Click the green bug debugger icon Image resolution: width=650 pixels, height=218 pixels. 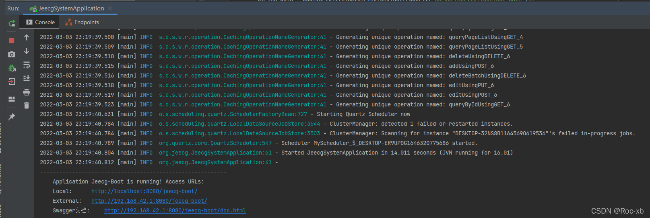point(12,68)
